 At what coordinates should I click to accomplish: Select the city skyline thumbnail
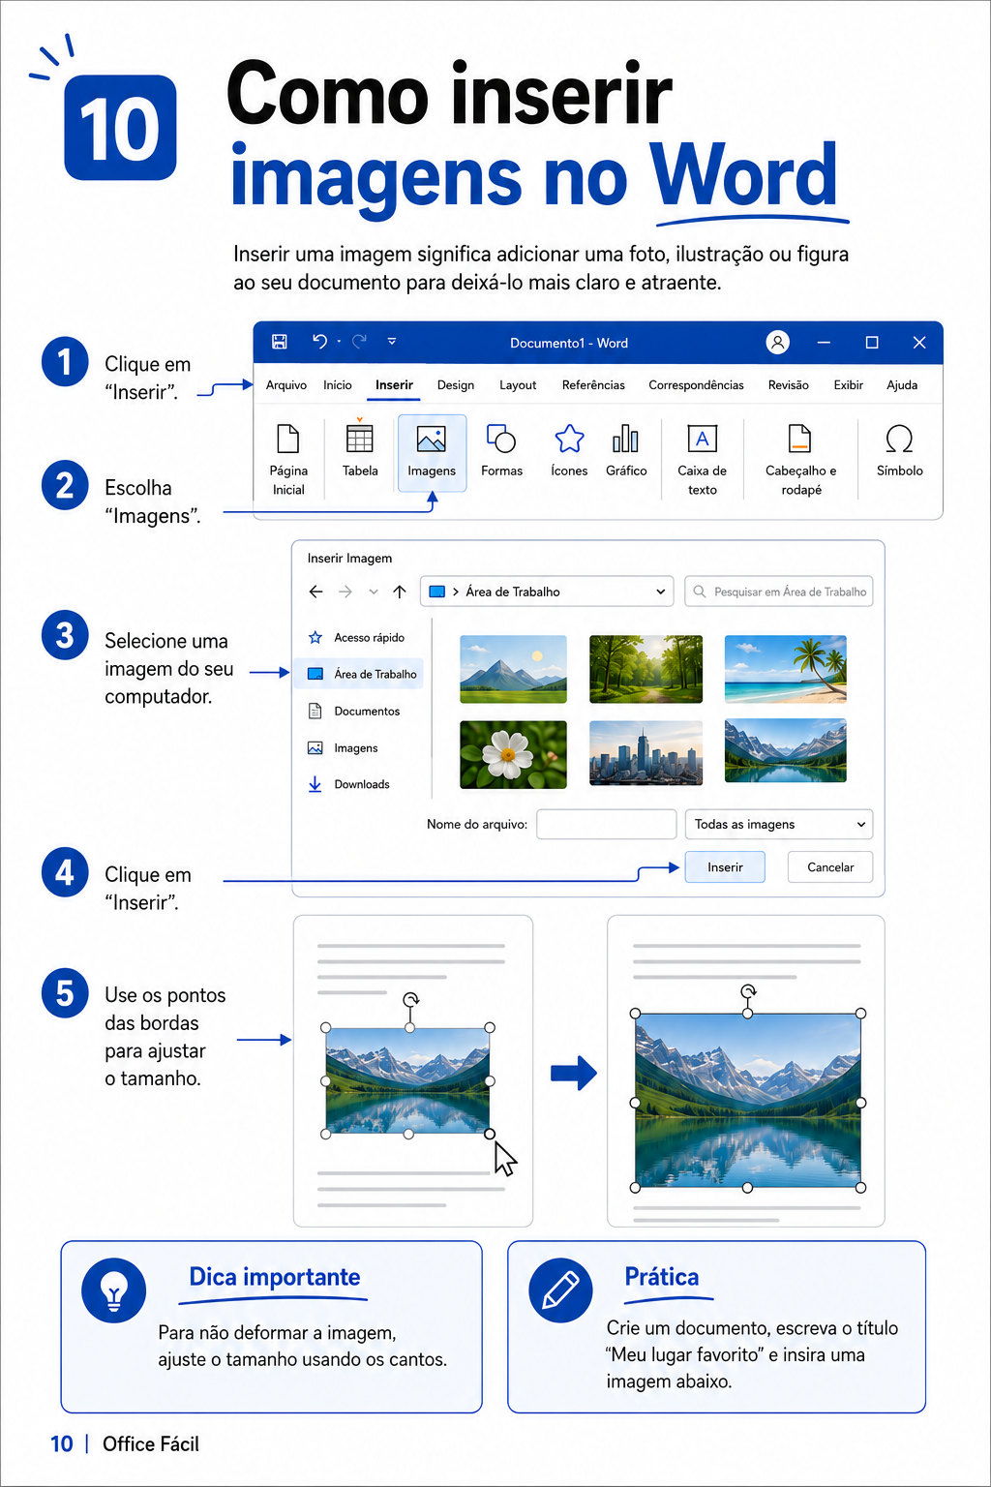[x=646, y=751]
